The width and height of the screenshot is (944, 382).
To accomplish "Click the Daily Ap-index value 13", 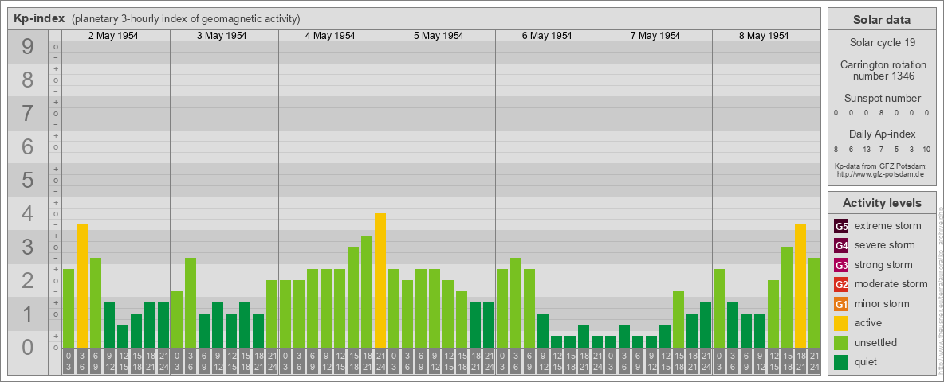I will tap(866, 150).
